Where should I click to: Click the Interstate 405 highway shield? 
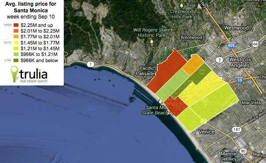[x=231, y=45]
